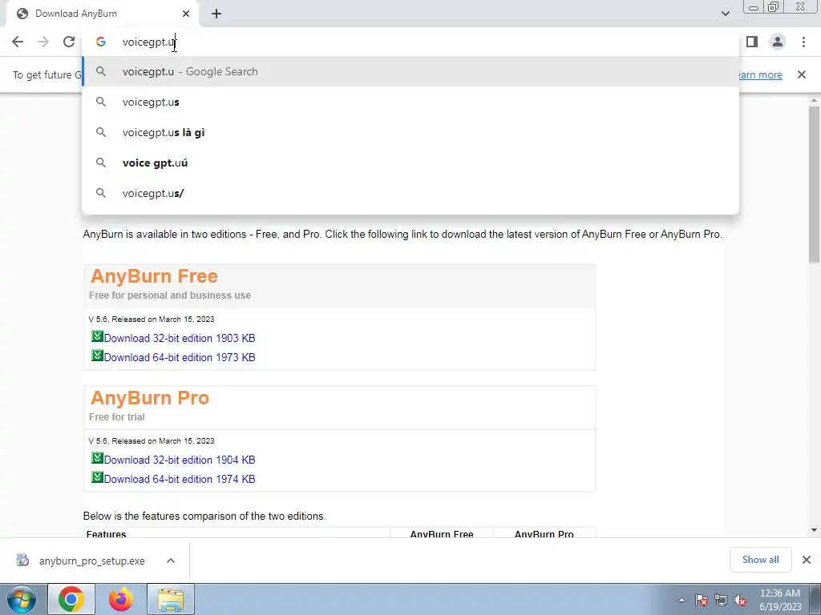The height and width of the screenshot is (615, 821).
Task: Choose the 'voicegpt.u - Google Search' suggestion
Action: click(x=410, y=71)
